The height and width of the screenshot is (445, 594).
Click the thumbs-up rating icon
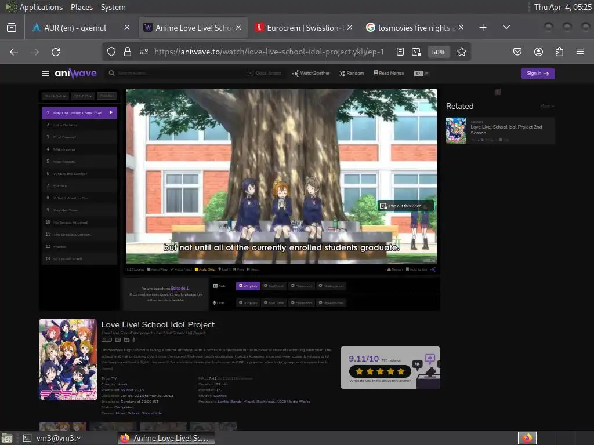pos(430,358)
